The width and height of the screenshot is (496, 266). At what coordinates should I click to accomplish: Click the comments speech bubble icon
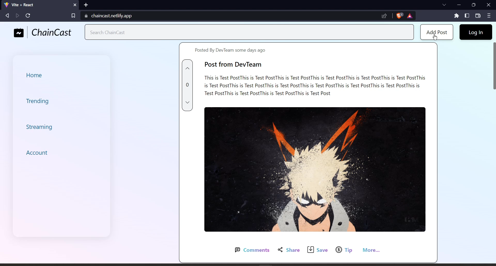point(237,250)
